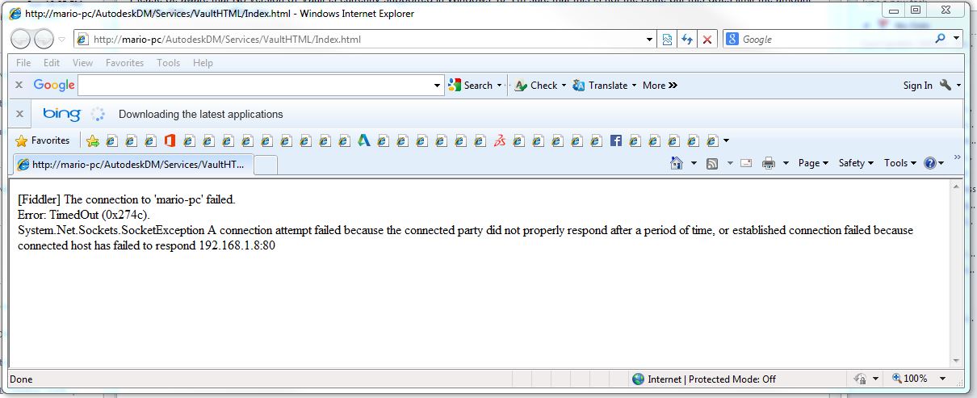Click the RSS Feeds icon
Viewport: 977px width, 398px height.
(712, 163)
